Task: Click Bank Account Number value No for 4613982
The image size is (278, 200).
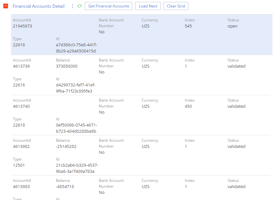Action: (102, 152)
